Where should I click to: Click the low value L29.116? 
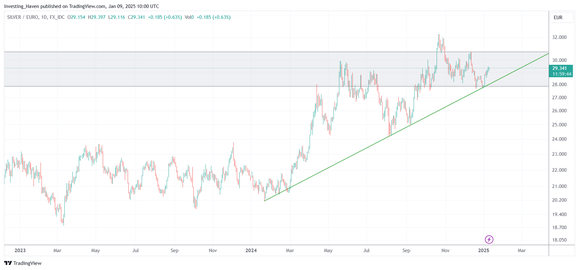[117, 17]
